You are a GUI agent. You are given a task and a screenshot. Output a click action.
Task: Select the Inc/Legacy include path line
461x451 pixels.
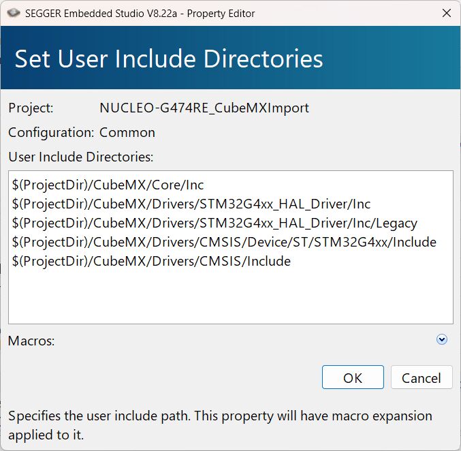point(214,223)
